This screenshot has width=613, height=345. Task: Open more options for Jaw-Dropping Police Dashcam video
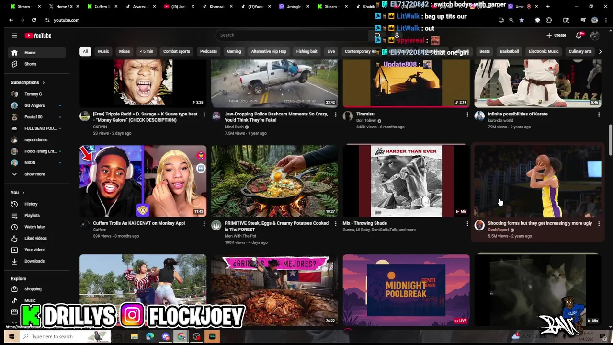point(336,115)
